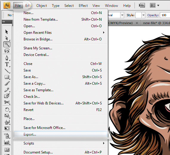Open the Edit menu
The image size is (170, 155).
28,6
